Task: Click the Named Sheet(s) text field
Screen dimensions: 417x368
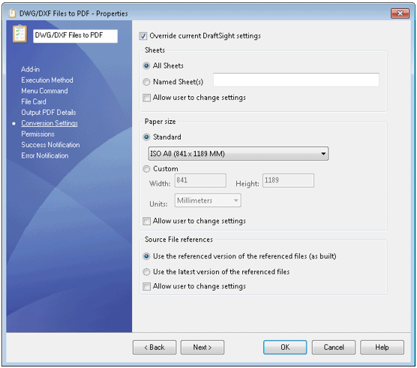Action: click(x=296, y=80)
